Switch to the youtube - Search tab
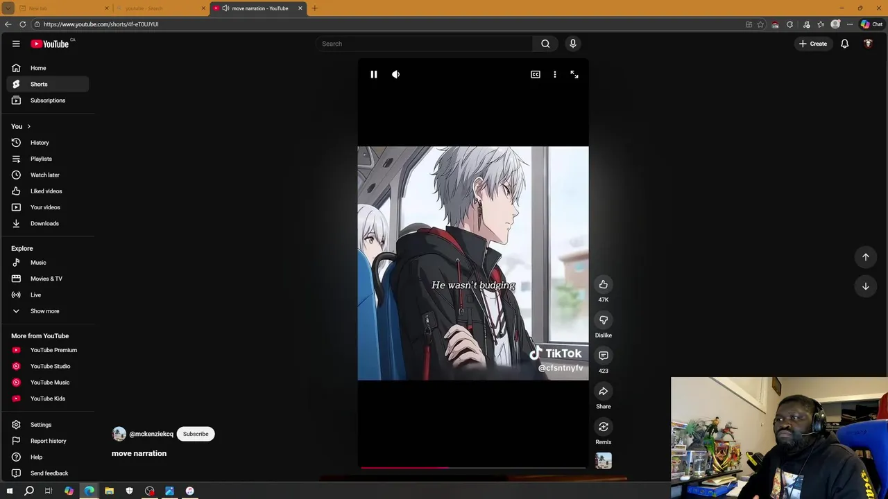 click(x=161, y=8)
